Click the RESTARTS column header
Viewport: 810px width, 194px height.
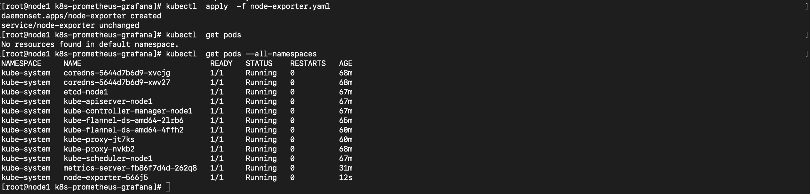coord(308,63)
